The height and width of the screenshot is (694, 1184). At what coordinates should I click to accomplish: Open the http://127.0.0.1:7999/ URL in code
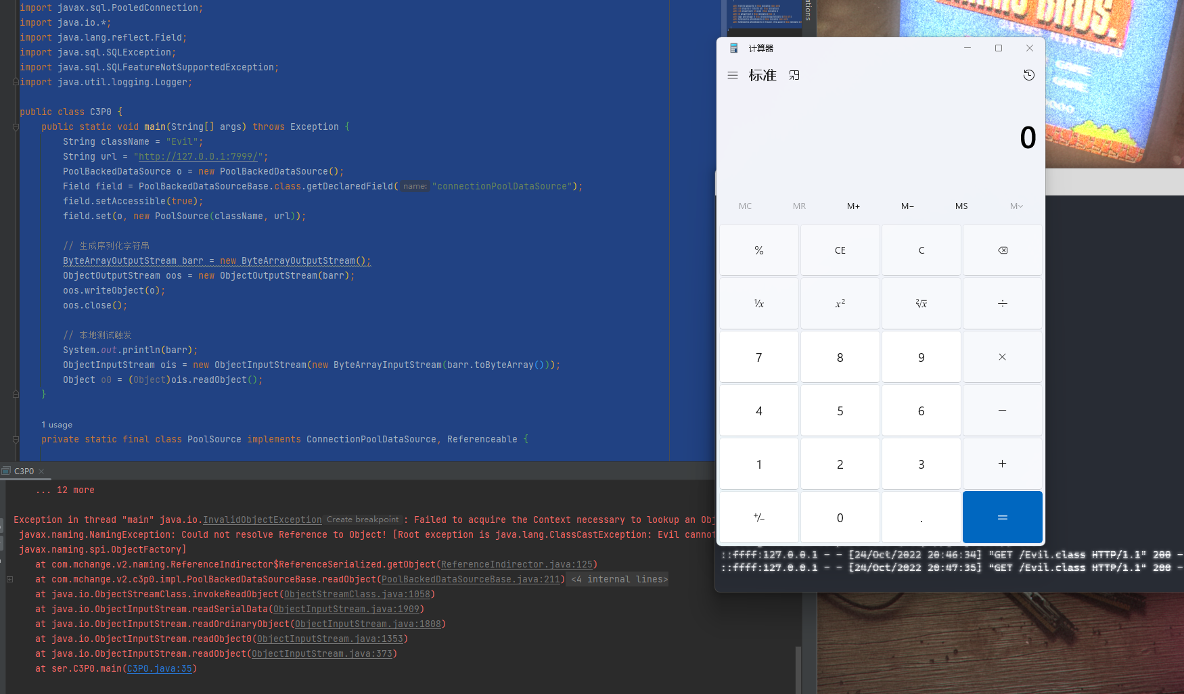198,157
